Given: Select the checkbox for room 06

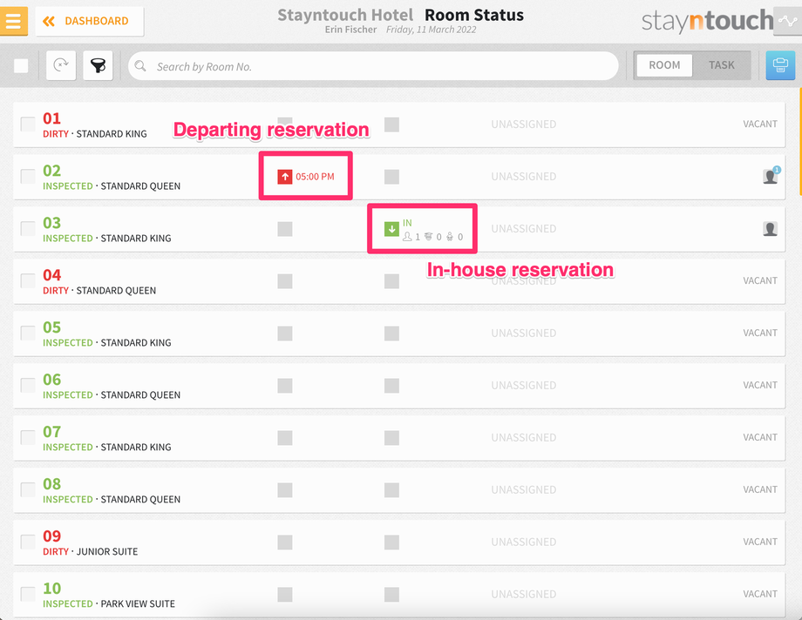Looking at the screenshot, I should (28, 385).
